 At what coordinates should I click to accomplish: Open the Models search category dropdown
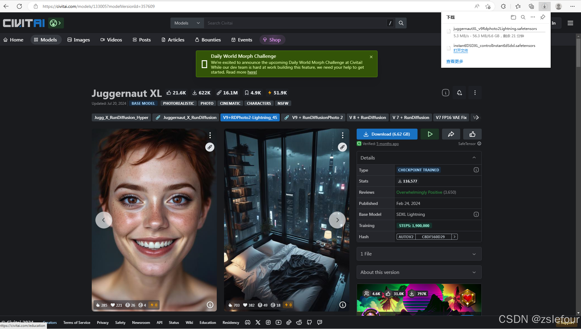click(187, 23)
